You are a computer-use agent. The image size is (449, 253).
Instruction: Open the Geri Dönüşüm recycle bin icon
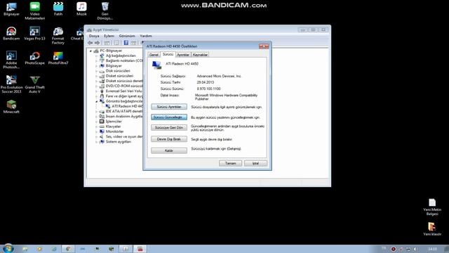point(105,11)
